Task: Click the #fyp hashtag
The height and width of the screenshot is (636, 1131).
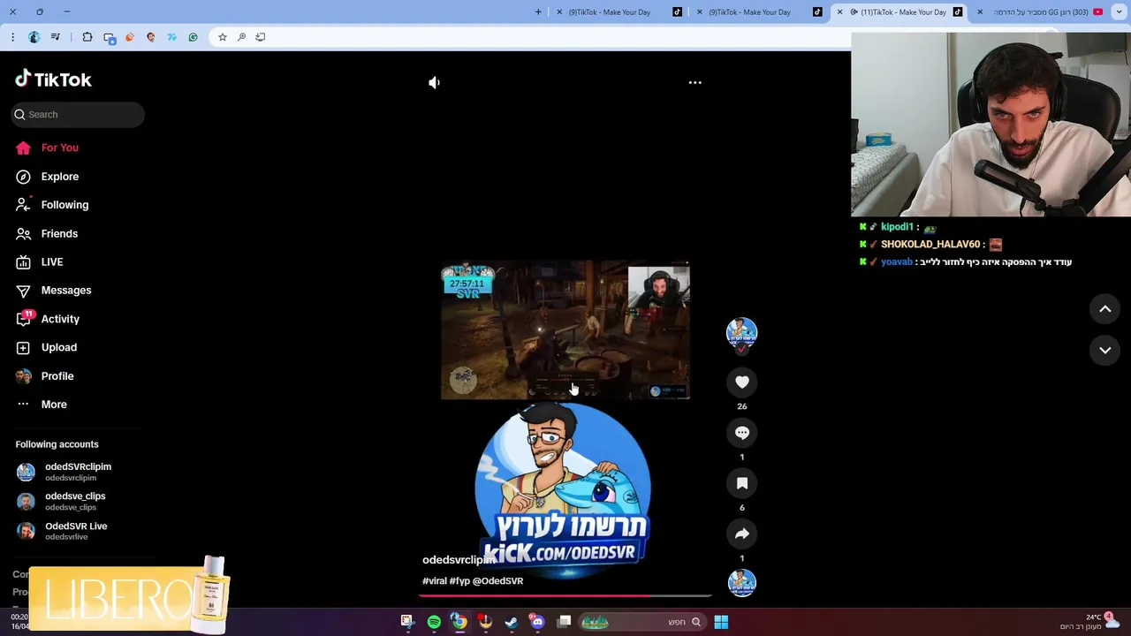Action: (459, 581)
